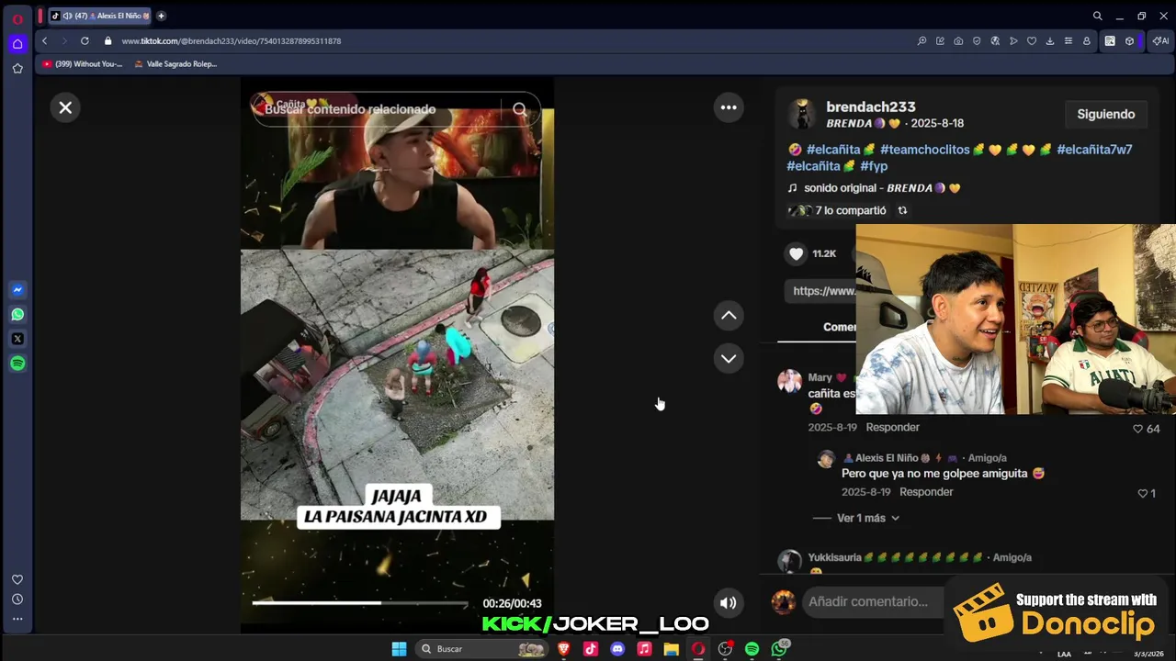Open the Opera menu logo
Screen dimensions: 1176x661
(17, 18)
